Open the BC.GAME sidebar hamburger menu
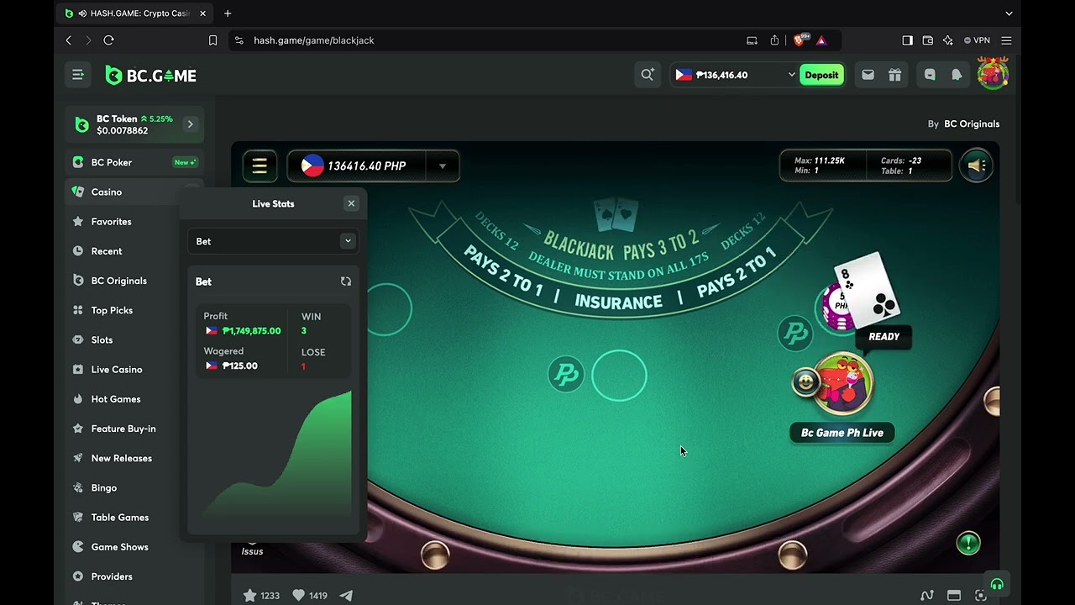Screen dimensions: 1075x605 point(78,75)
